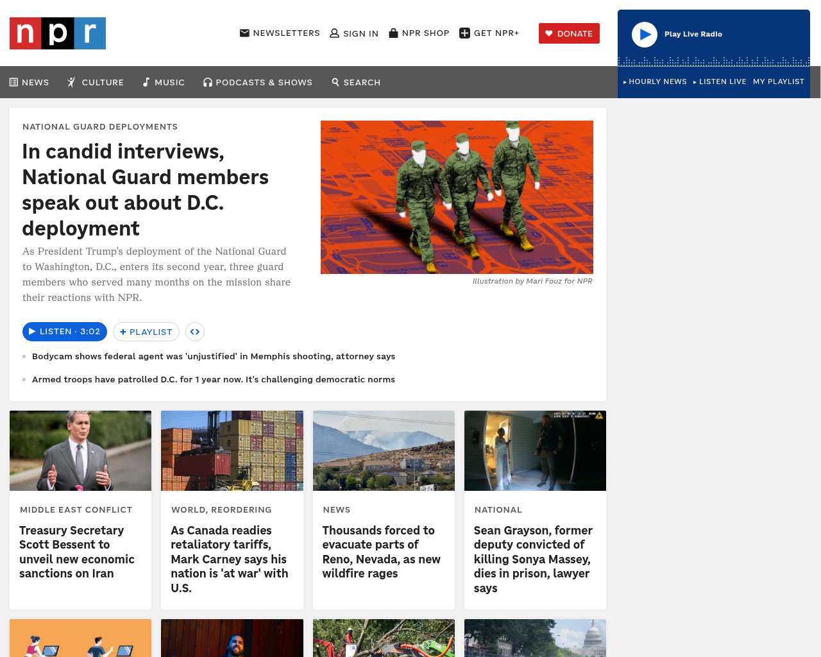Add story to Playlist
This screenshot has width=821, height=657.
pyautogui.click(x=146, y=332)
